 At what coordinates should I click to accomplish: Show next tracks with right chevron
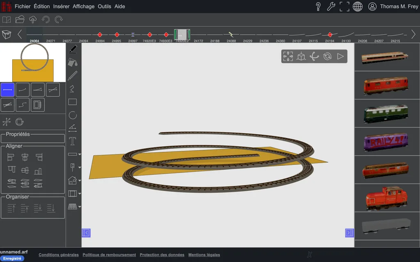coord(413,34)
